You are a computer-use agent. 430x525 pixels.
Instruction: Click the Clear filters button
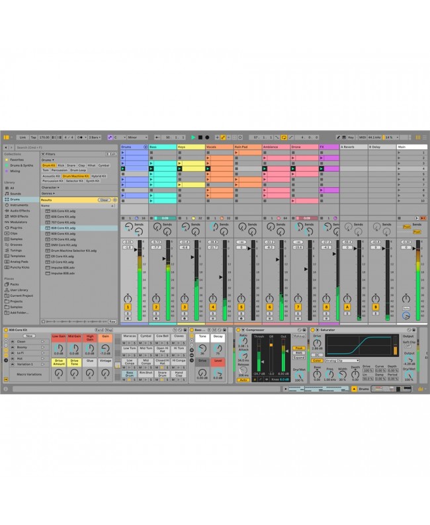104,200
